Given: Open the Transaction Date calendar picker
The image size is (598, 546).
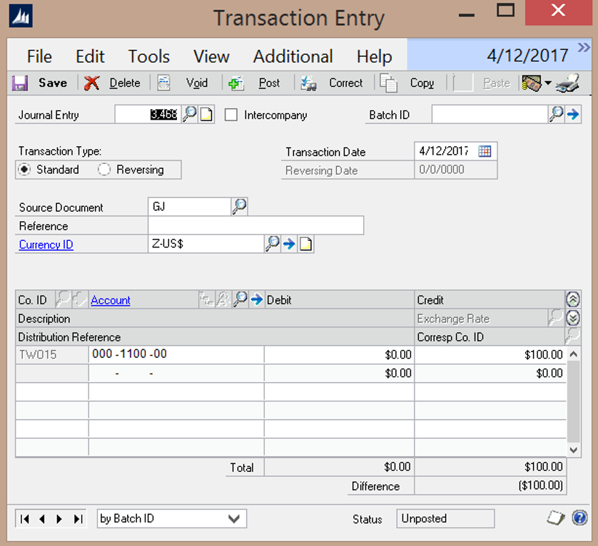Looking at the screenshot, I should (485, 151).
